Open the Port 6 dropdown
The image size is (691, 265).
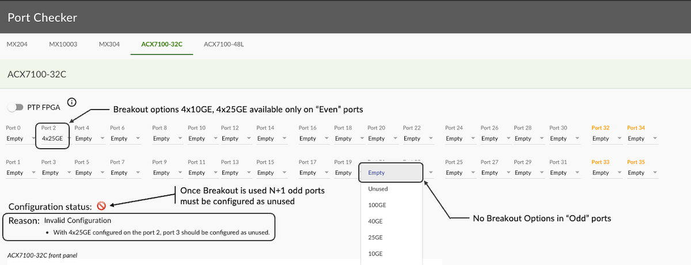pyautogui.click(x=125, y=138)
